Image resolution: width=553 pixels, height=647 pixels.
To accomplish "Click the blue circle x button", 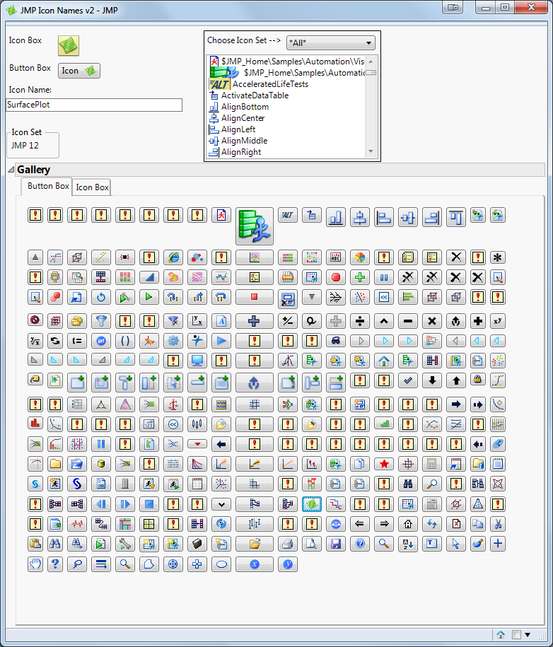I will tap(255, 564).
